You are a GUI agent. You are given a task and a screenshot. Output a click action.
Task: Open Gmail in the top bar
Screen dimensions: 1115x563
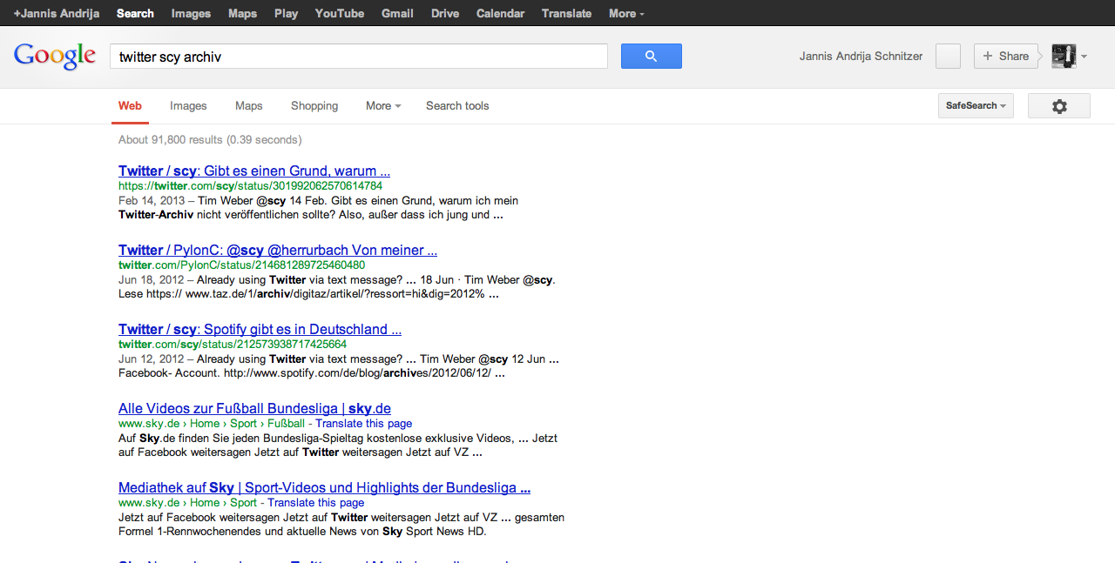pyautogui.click(x=397, y=13)
